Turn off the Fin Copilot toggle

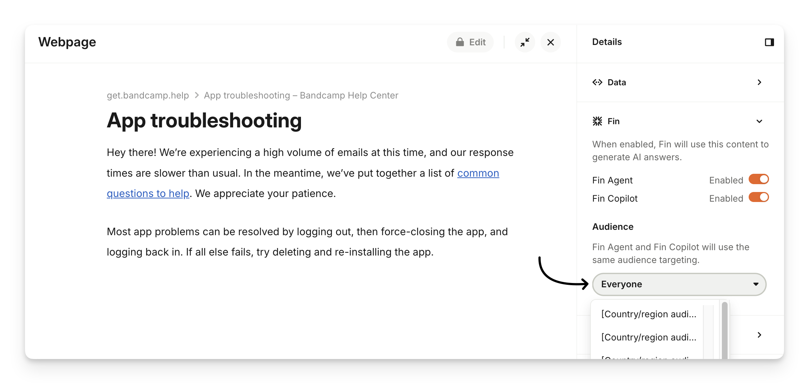click(x=759, y=198)
